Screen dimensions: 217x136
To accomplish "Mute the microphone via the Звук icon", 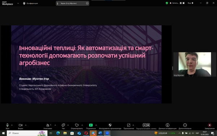I will tap(8, 125).
